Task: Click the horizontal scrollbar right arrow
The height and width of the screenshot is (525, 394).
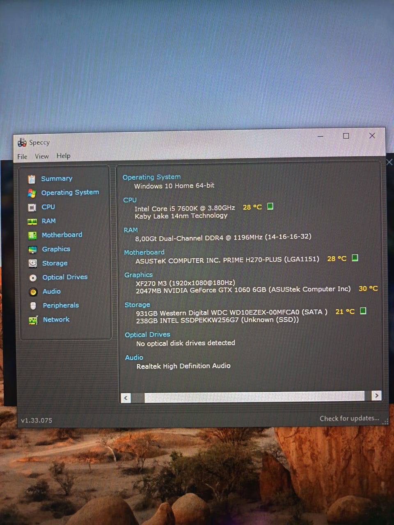Action: 376,396
